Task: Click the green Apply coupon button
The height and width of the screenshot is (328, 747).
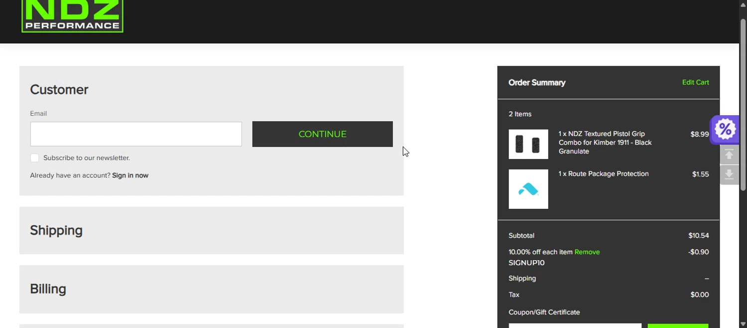Action: 678,326
